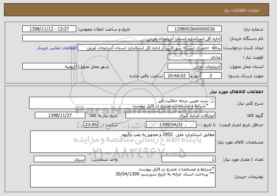Click the نام دستگاه خریدار field
The image size is (277, 196).
tap(122, 38)
